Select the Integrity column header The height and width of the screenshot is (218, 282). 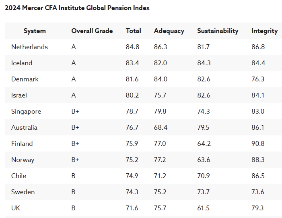tap(264, 31)
